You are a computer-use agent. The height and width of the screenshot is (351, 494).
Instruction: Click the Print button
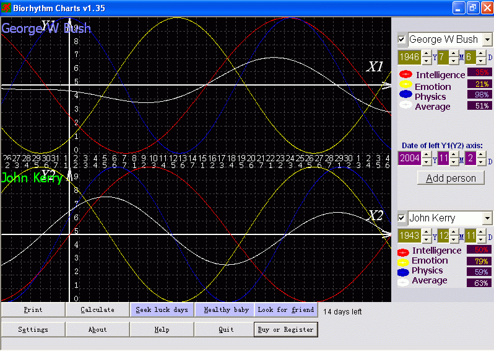pos(33,309)
